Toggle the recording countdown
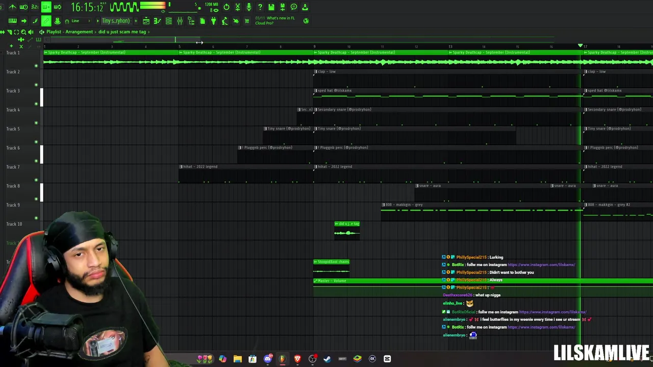 click(35, 7)
